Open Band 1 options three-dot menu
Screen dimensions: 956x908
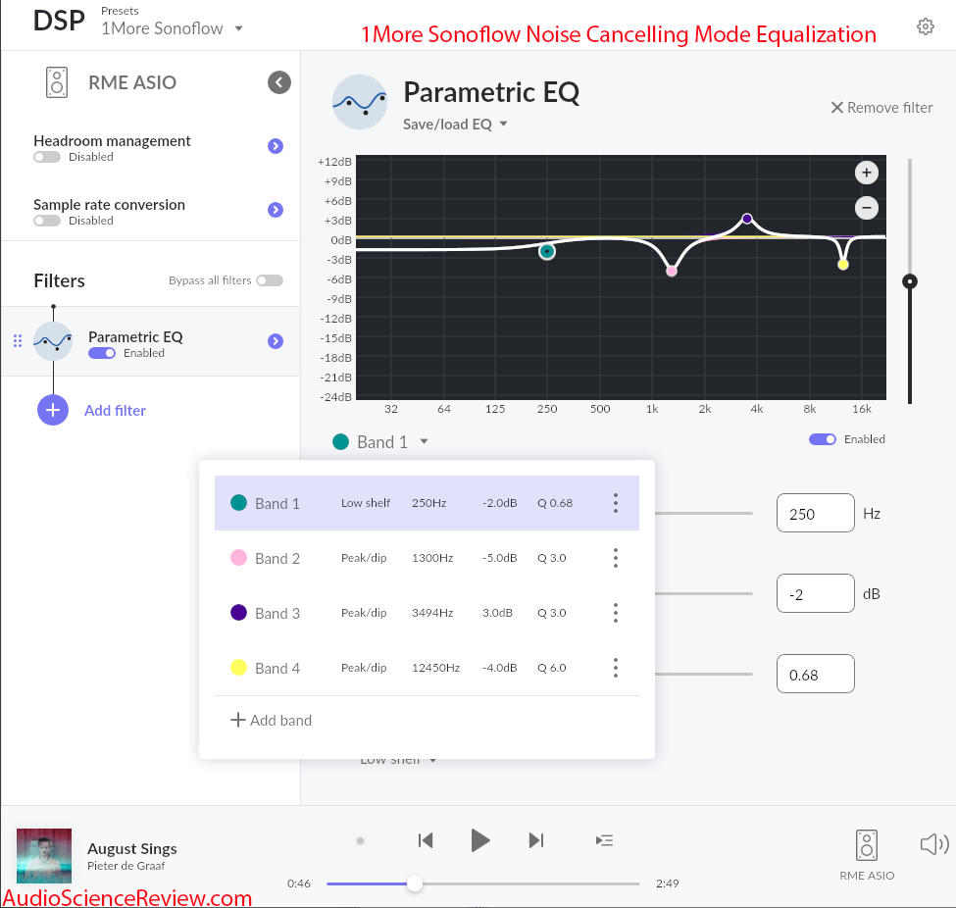[x=616, y=503]
